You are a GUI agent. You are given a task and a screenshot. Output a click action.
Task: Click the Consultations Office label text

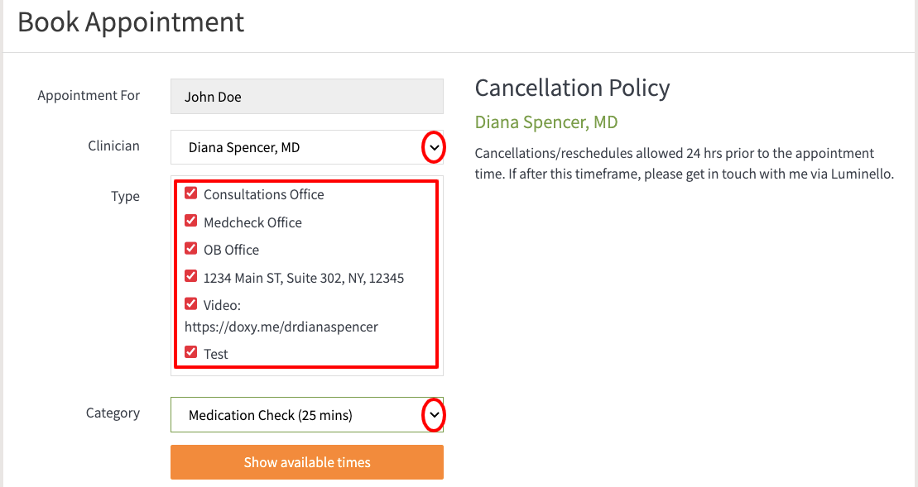coord(263,194)
